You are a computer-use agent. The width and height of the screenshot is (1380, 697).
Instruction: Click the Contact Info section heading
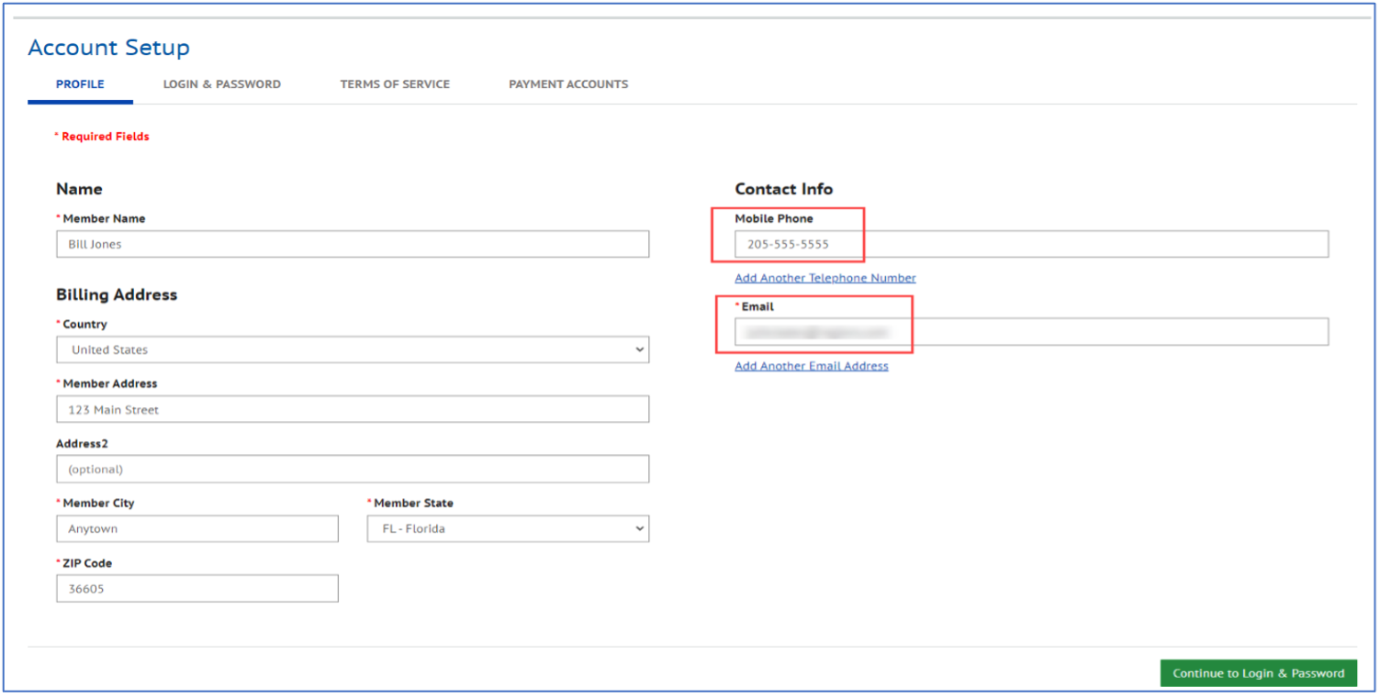(783, 189)
